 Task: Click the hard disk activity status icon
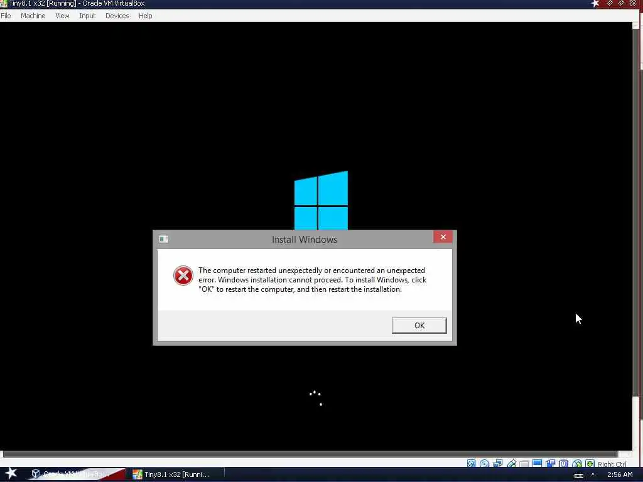point(471,464)
